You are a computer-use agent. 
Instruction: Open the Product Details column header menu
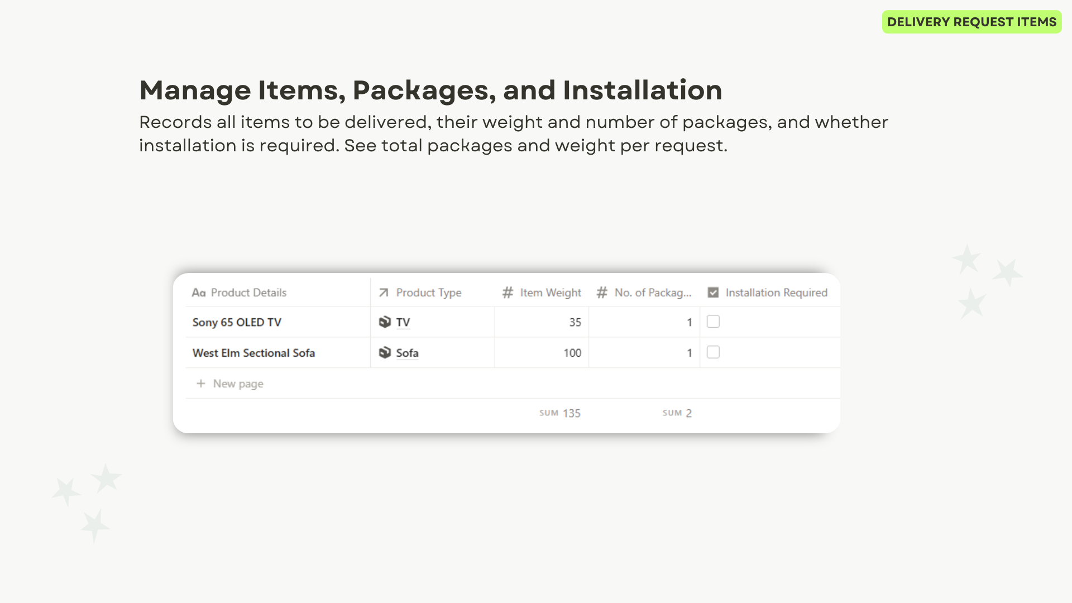248,293
